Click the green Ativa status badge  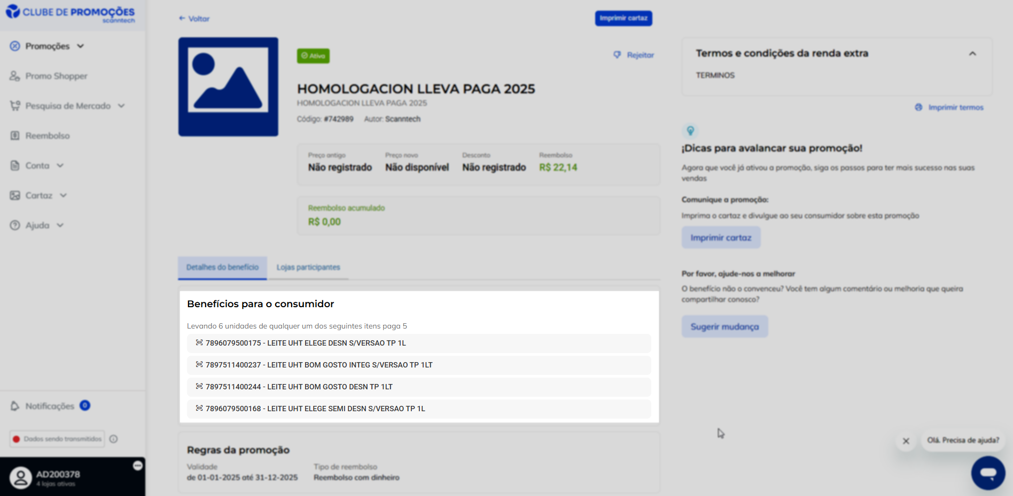tap(313, 56)
